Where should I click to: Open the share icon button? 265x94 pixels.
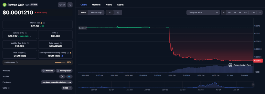(x=70, y=5)
